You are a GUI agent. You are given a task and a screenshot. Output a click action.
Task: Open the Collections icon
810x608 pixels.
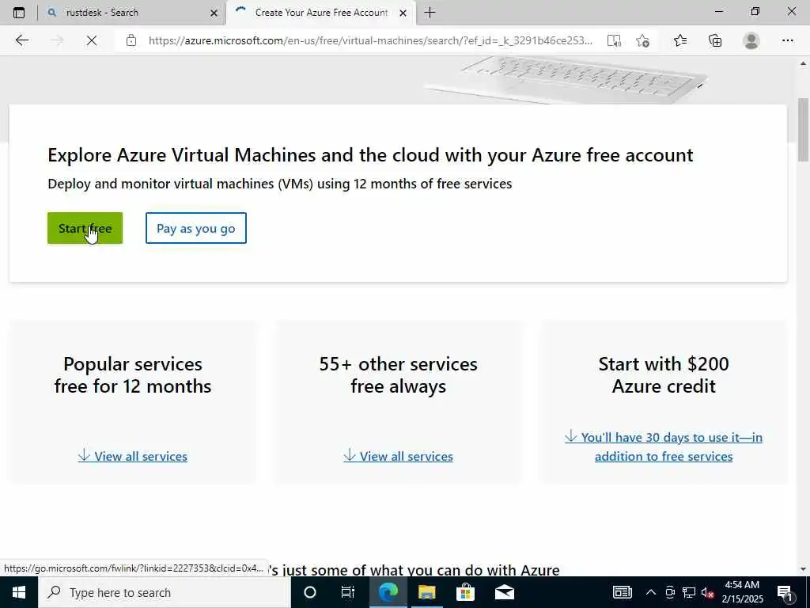pos(715,40)
